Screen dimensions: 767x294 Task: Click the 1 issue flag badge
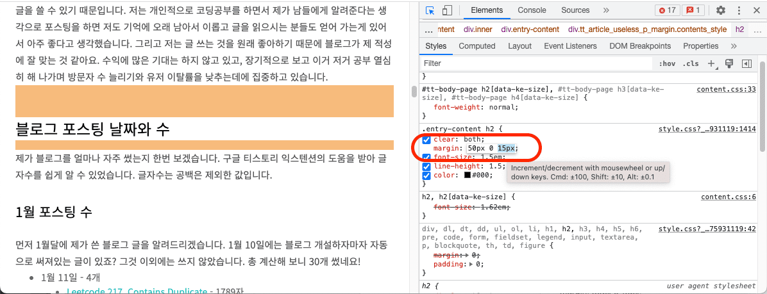pyautogui.click(x=694, y=10)
